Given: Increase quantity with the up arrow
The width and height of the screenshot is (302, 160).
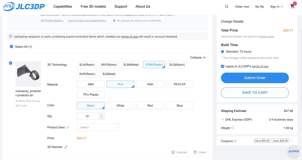Looking at the screenshot, I should pos(102,115).
